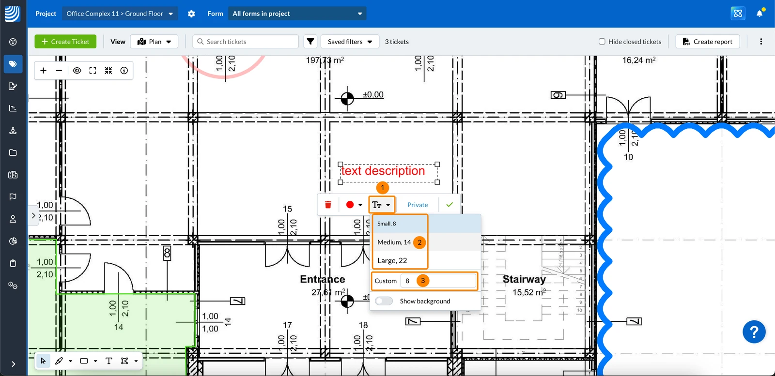
Task: Open the document edit icon in sidebar
Action: coord(13,86)
